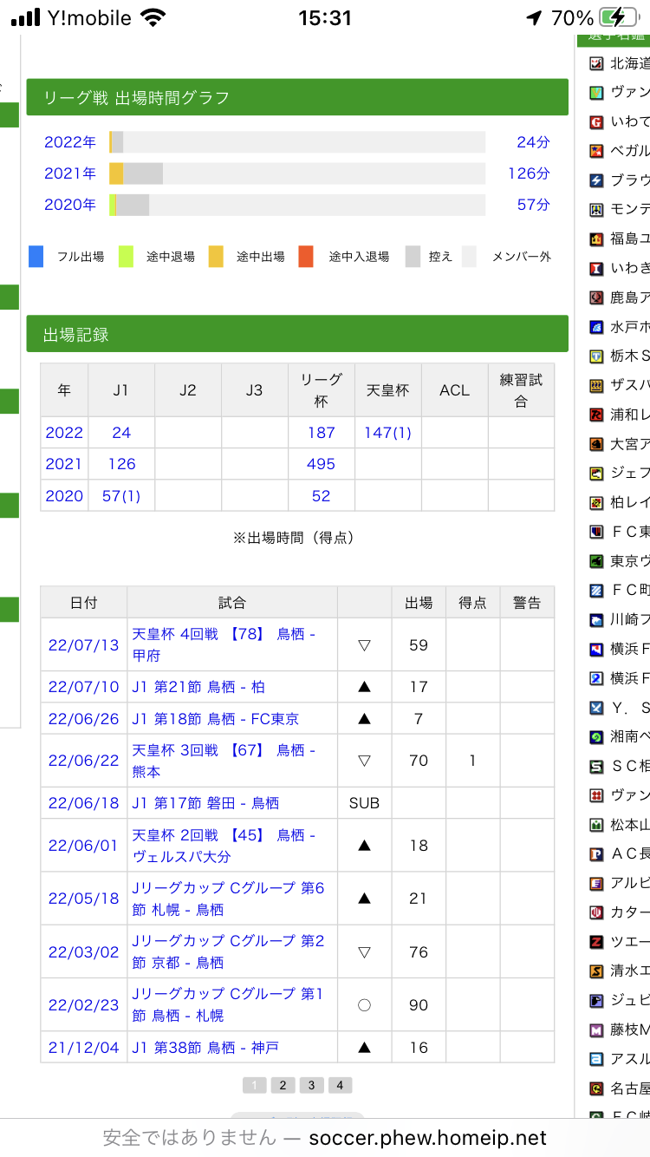Click the 2020年 playing time progress bar
The image size is (650, 1157).
(x=296, y=206)
